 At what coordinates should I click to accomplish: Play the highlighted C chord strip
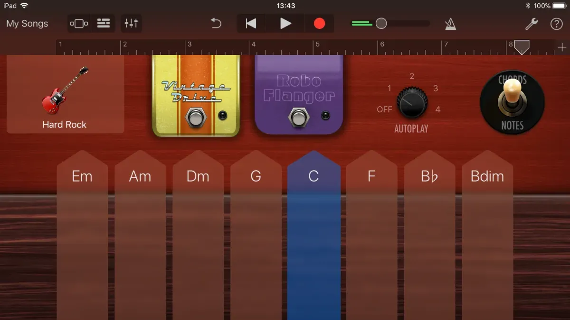tap(314, 235)
